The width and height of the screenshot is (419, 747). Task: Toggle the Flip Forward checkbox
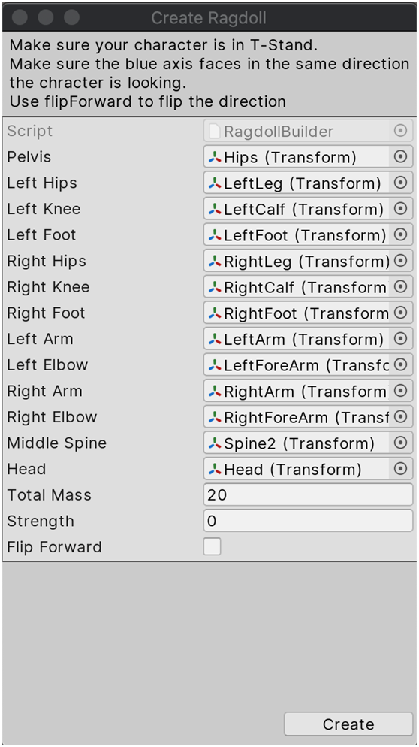coord(212,546)
